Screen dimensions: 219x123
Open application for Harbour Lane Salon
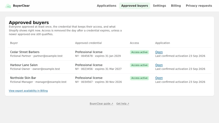click(x=159, y=65)
